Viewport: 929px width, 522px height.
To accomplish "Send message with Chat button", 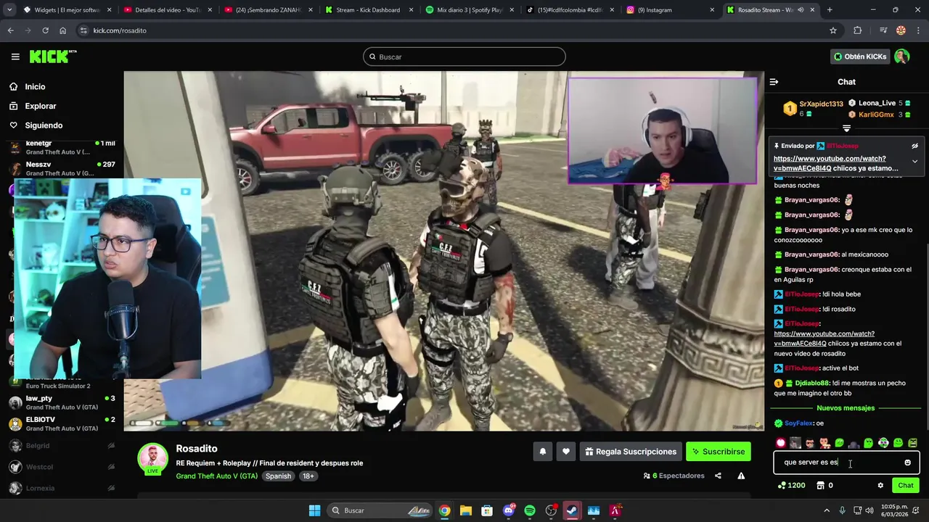I will coord(906,486).
